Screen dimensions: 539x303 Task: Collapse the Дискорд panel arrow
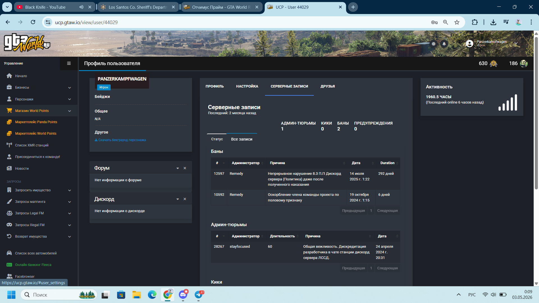(177, 199)
